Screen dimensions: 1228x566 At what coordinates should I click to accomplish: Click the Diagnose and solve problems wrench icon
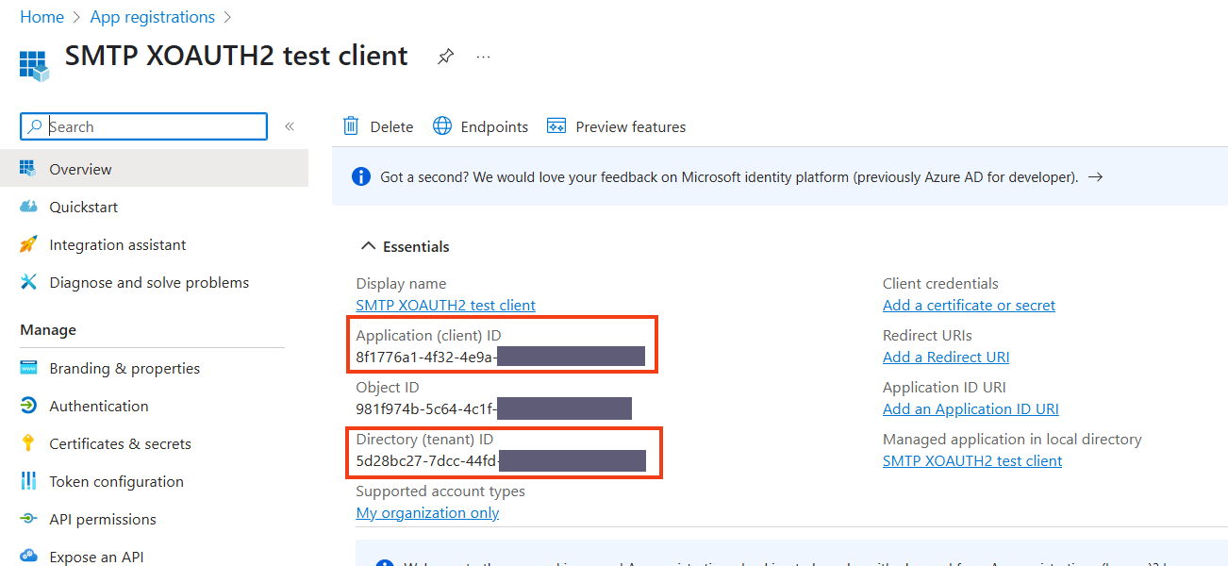28,282
